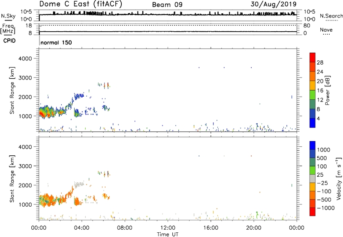Click the '20:00' time axis tick label

[x=254, y=228]
